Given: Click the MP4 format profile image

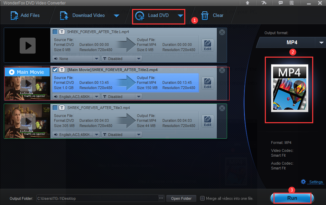Looking at the screenshot, I should [x=289, y=88].
